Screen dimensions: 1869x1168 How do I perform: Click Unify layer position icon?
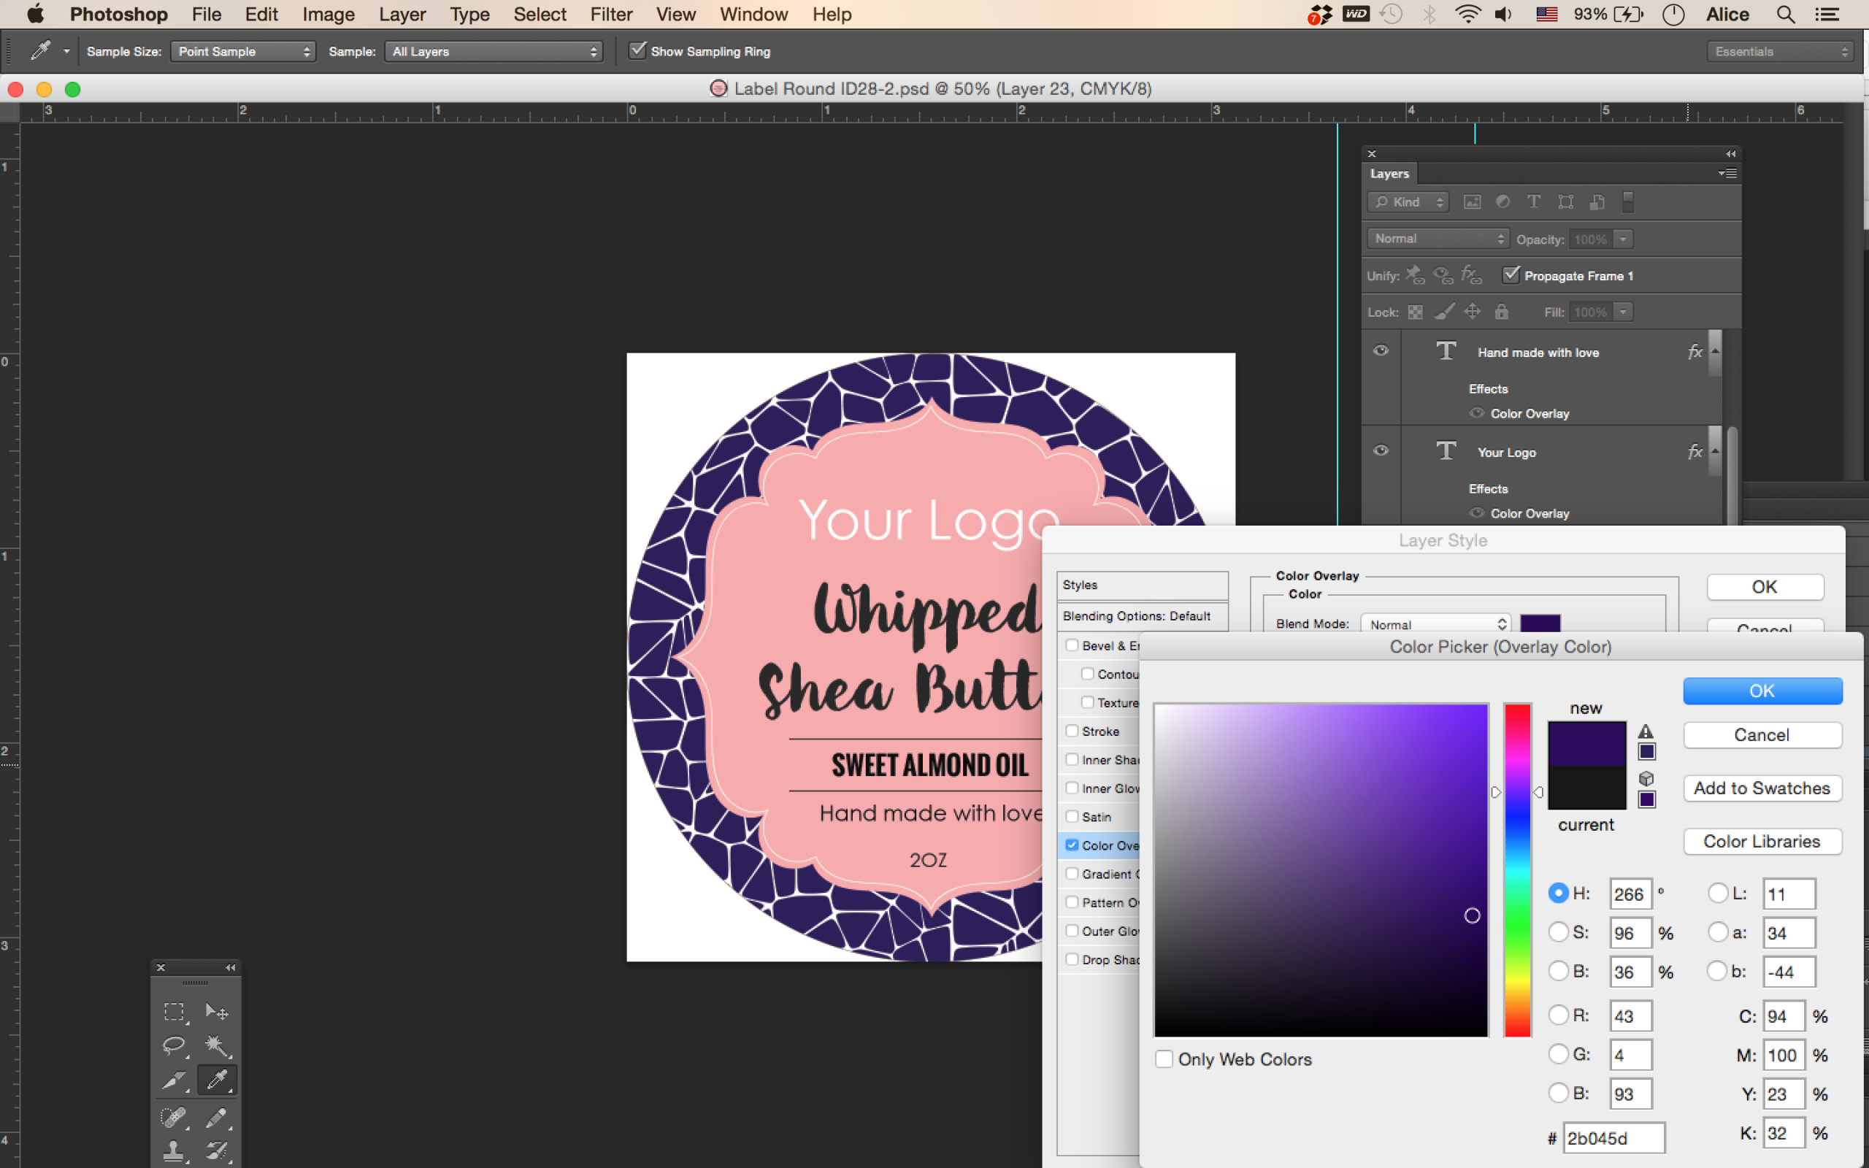(1415, 275)
